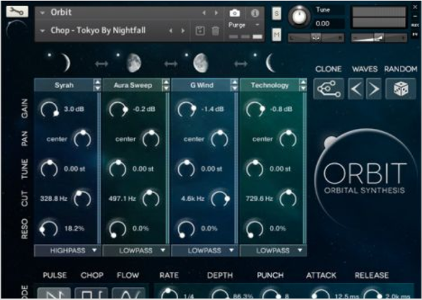Select the PULSE sawtooth mode icon
Screen dimensions: 422x300
54,293
